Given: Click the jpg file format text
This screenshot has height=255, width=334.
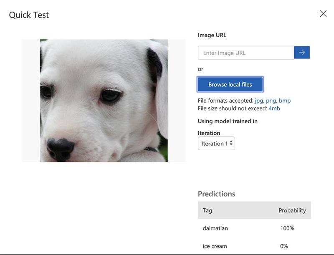Looking at the screenshot, I should pyautogui.click(x=259, y=101).
